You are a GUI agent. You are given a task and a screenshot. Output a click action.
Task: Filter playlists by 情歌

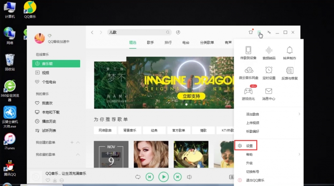203,130
